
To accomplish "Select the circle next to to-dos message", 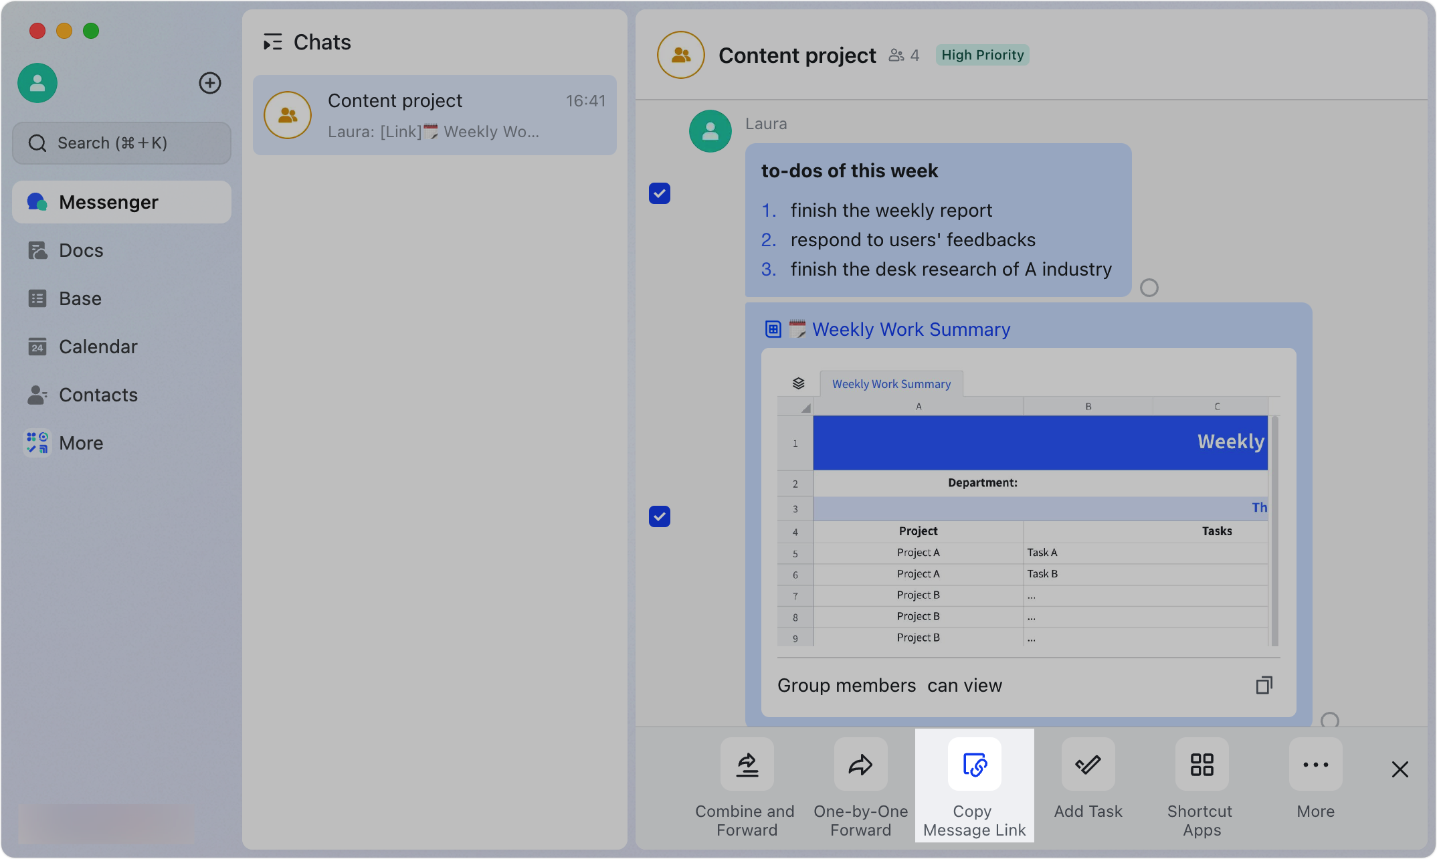I will click(1149, 288).
